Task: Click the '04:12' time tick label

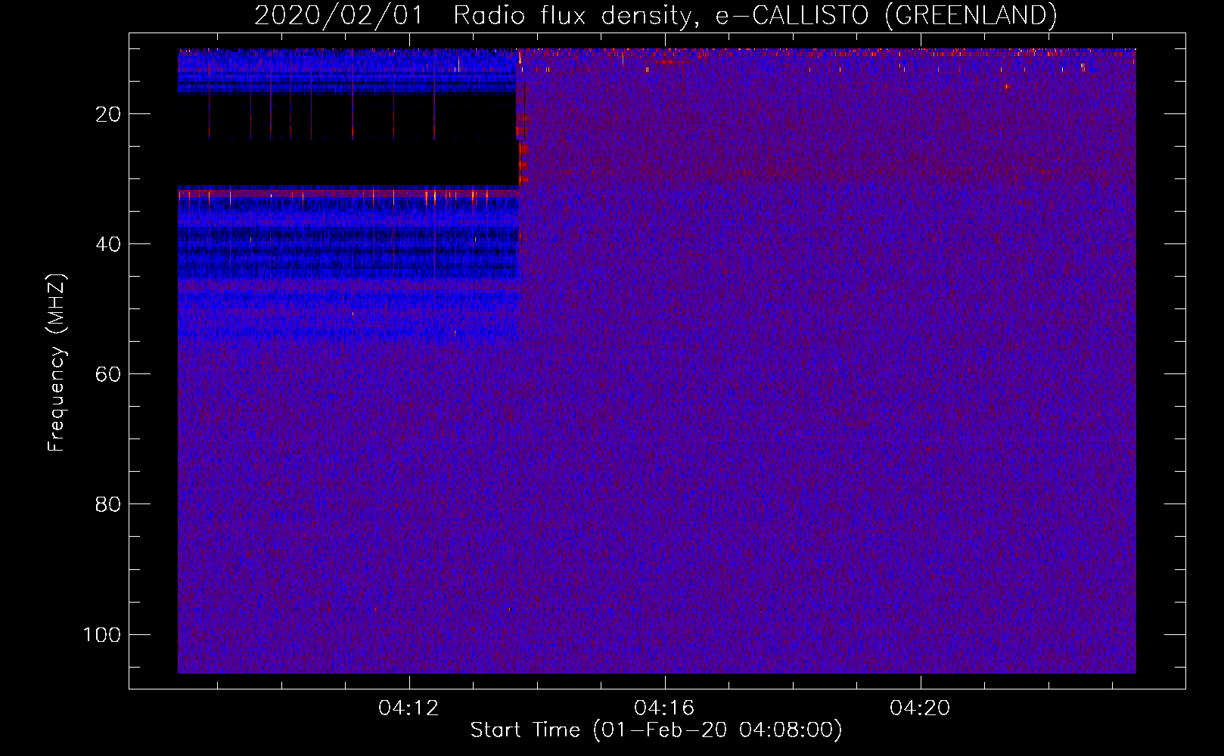Action: point(409,708)
